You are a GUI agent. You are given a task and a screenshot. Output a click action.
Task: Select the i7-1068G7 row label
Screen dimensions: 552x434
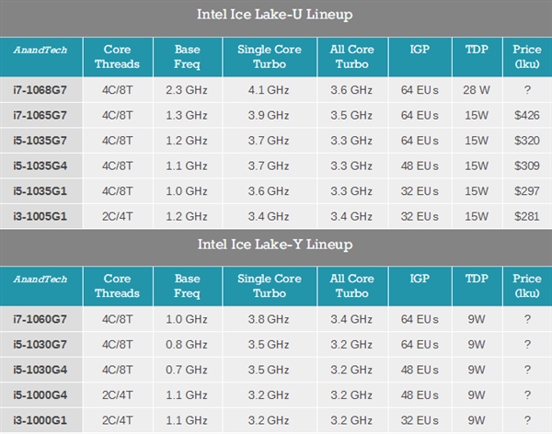pos(42,92)
